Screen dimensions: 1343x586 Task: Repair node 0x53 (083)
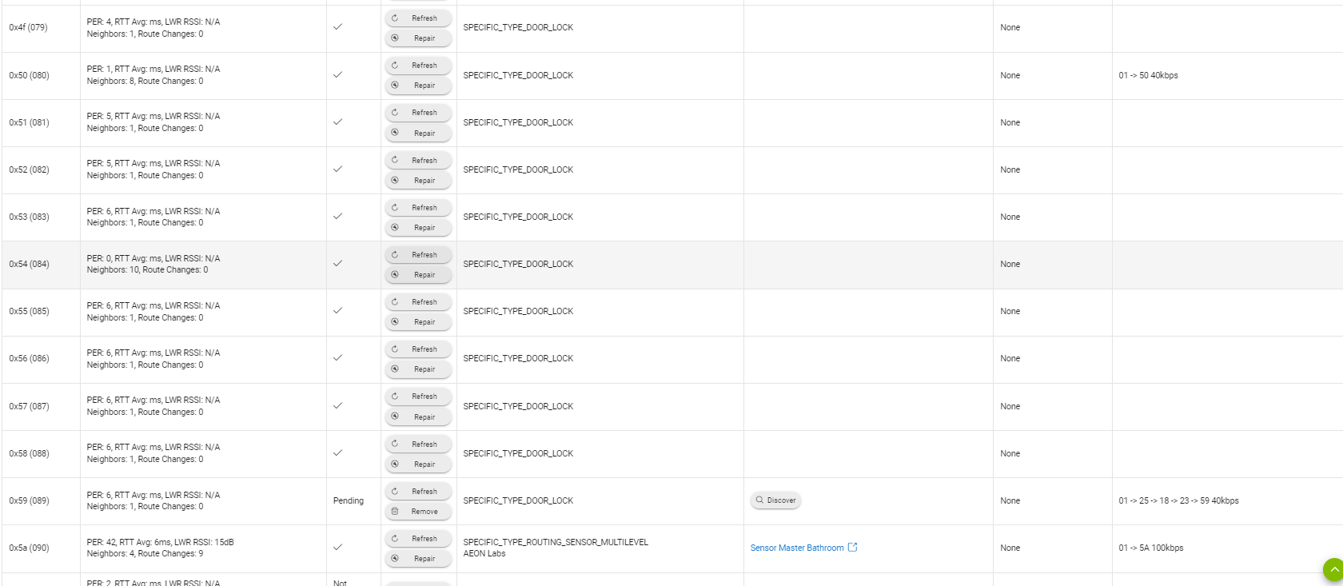click(418, 228)
